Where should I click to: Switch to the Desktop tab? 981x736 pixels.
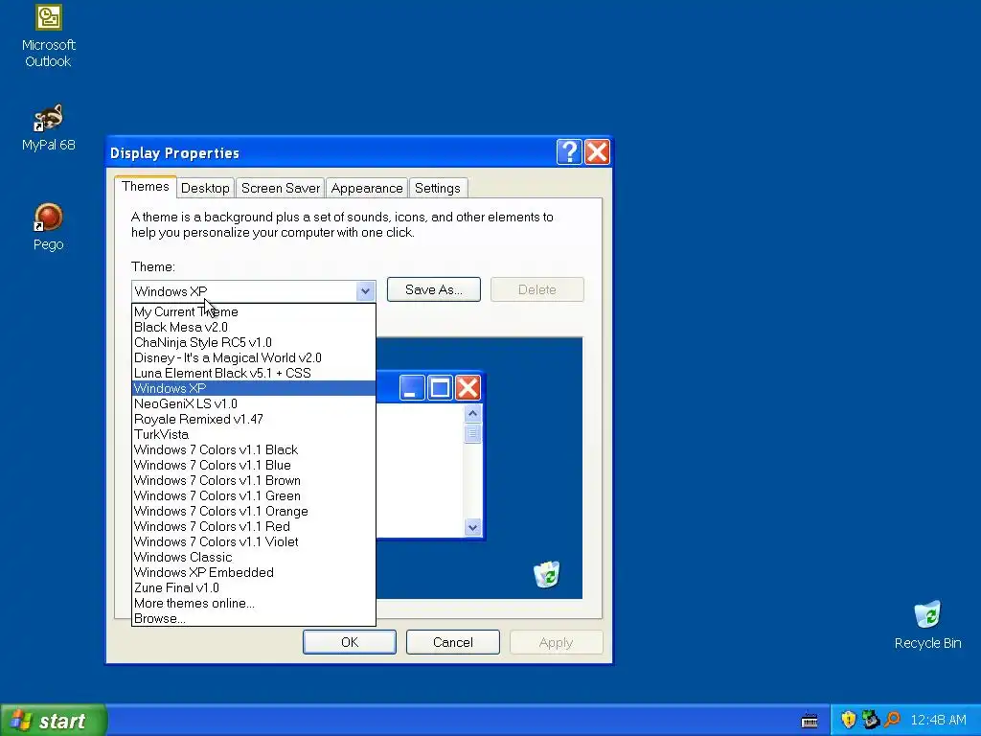tap(205, 188)
